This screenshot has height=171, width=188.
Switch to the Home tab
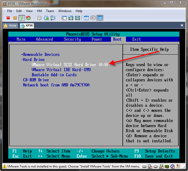coord(10,26)
